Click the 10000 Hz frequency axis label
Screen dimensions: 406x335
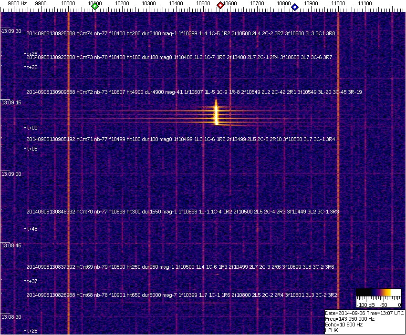click(x=69, y=3)
